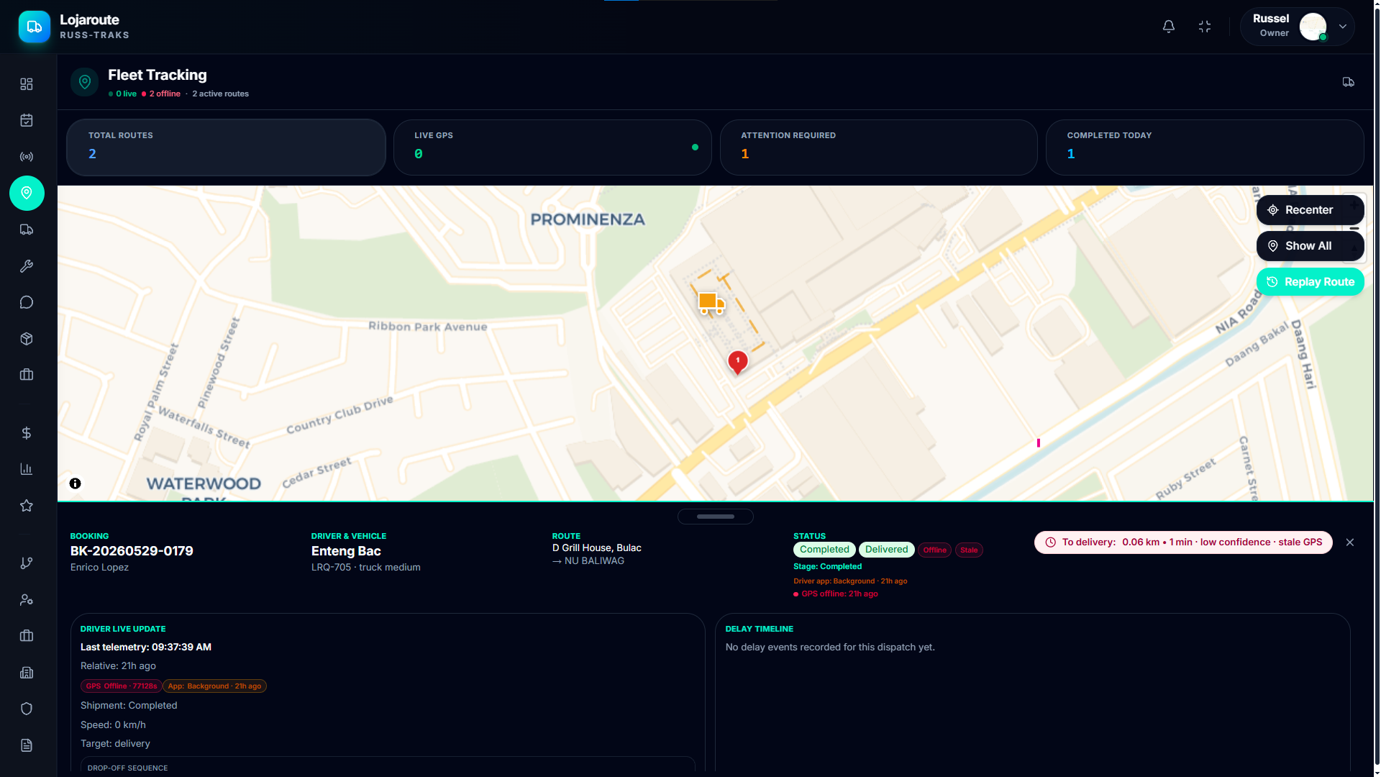Screen dimensions: 1381x777
Task: Select the Live GPS card
Action: [x=552, y=147]
